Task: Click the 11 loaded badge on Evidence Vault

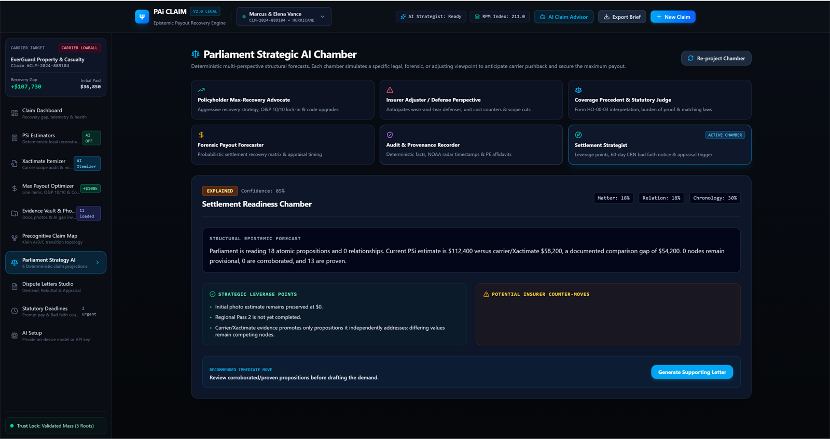Action: point(88,213)
